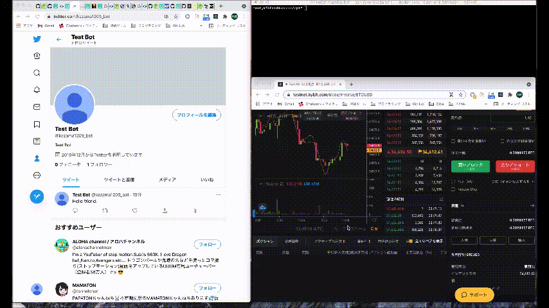Viewport: 549px width, 308px height.
Task: Open Extensions puzzle icon in Twitter window
Action: coord(225,17)
